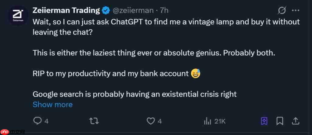Click the purple sparkle bookmark icon
The width and height of the screenshot is (312, 135).
(x=264, y=121)
